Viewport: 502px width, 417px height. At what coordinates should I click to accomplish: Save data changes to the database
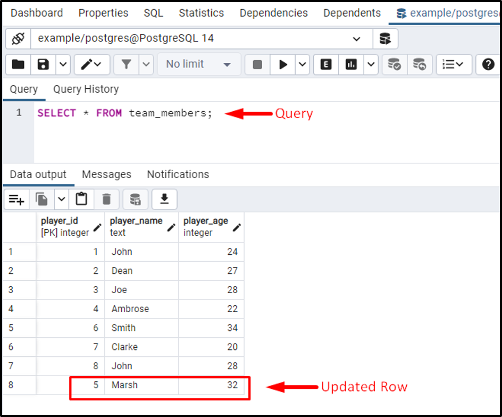coord(136,199)
